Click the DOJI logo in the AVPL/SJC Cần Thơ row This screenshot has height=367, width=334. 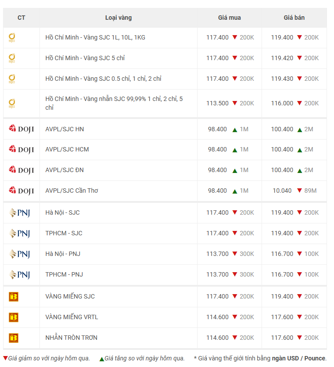click(x=22, y=191)
